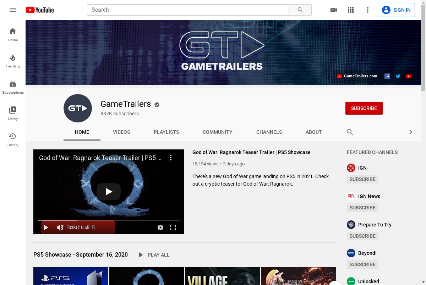Click the 'FEATURED CHANNELS' heading
Screen dimensions: 426x285
coord(372,152)
